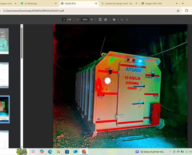This screenshot has width=192, height=155.
Task: Close the images (265×190) tab
Action: [x=176, y=4]
